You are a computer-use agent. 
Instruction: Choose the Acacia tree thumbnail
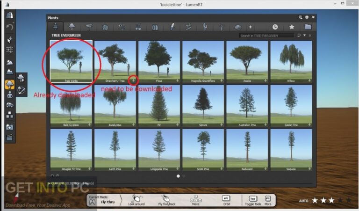tap(247, 61)
